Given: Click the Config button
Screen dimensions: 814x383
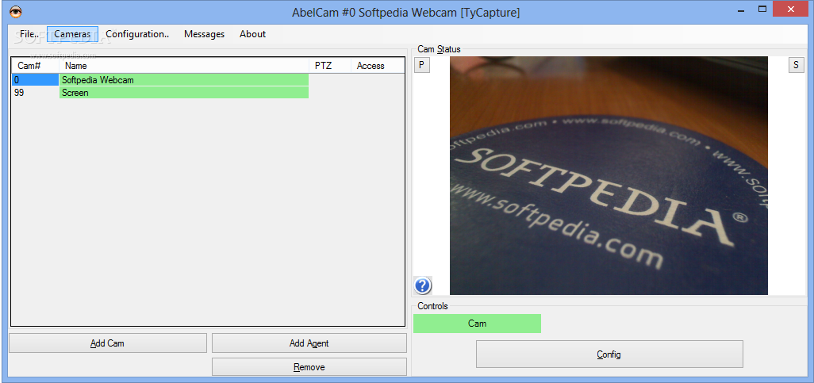Looking at the screenshot, I should click(x=609, y=354).
